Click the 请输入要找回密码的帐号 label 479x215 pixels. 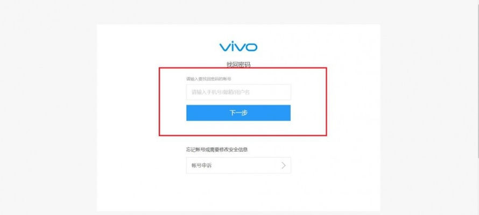pyautogui.click(x=209, y=78)
